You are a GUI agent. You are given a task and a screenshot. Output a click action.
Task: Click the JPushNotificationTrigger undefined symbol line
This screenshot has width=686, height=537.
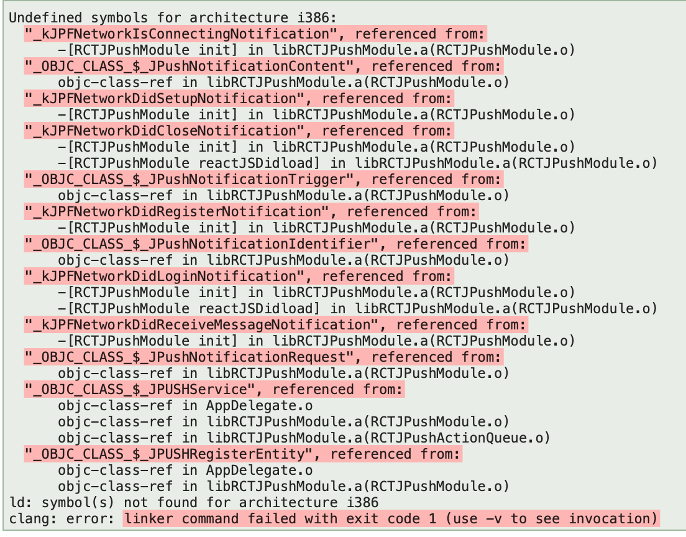tap(263, 180)
